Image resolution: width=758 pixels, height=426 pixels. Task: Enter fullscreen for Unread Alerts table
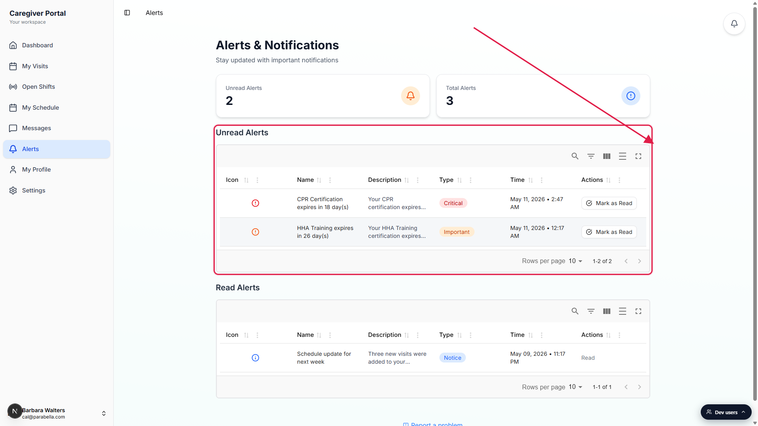[638, 156]
